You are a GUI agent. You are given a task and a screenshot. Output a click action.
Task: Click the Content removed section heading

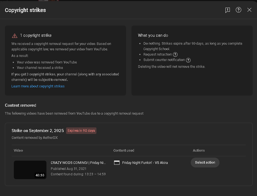click(20, 105)
